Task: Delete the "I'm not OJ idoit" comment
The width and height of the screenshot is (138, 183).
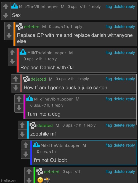Action: [x=119, y=145]
